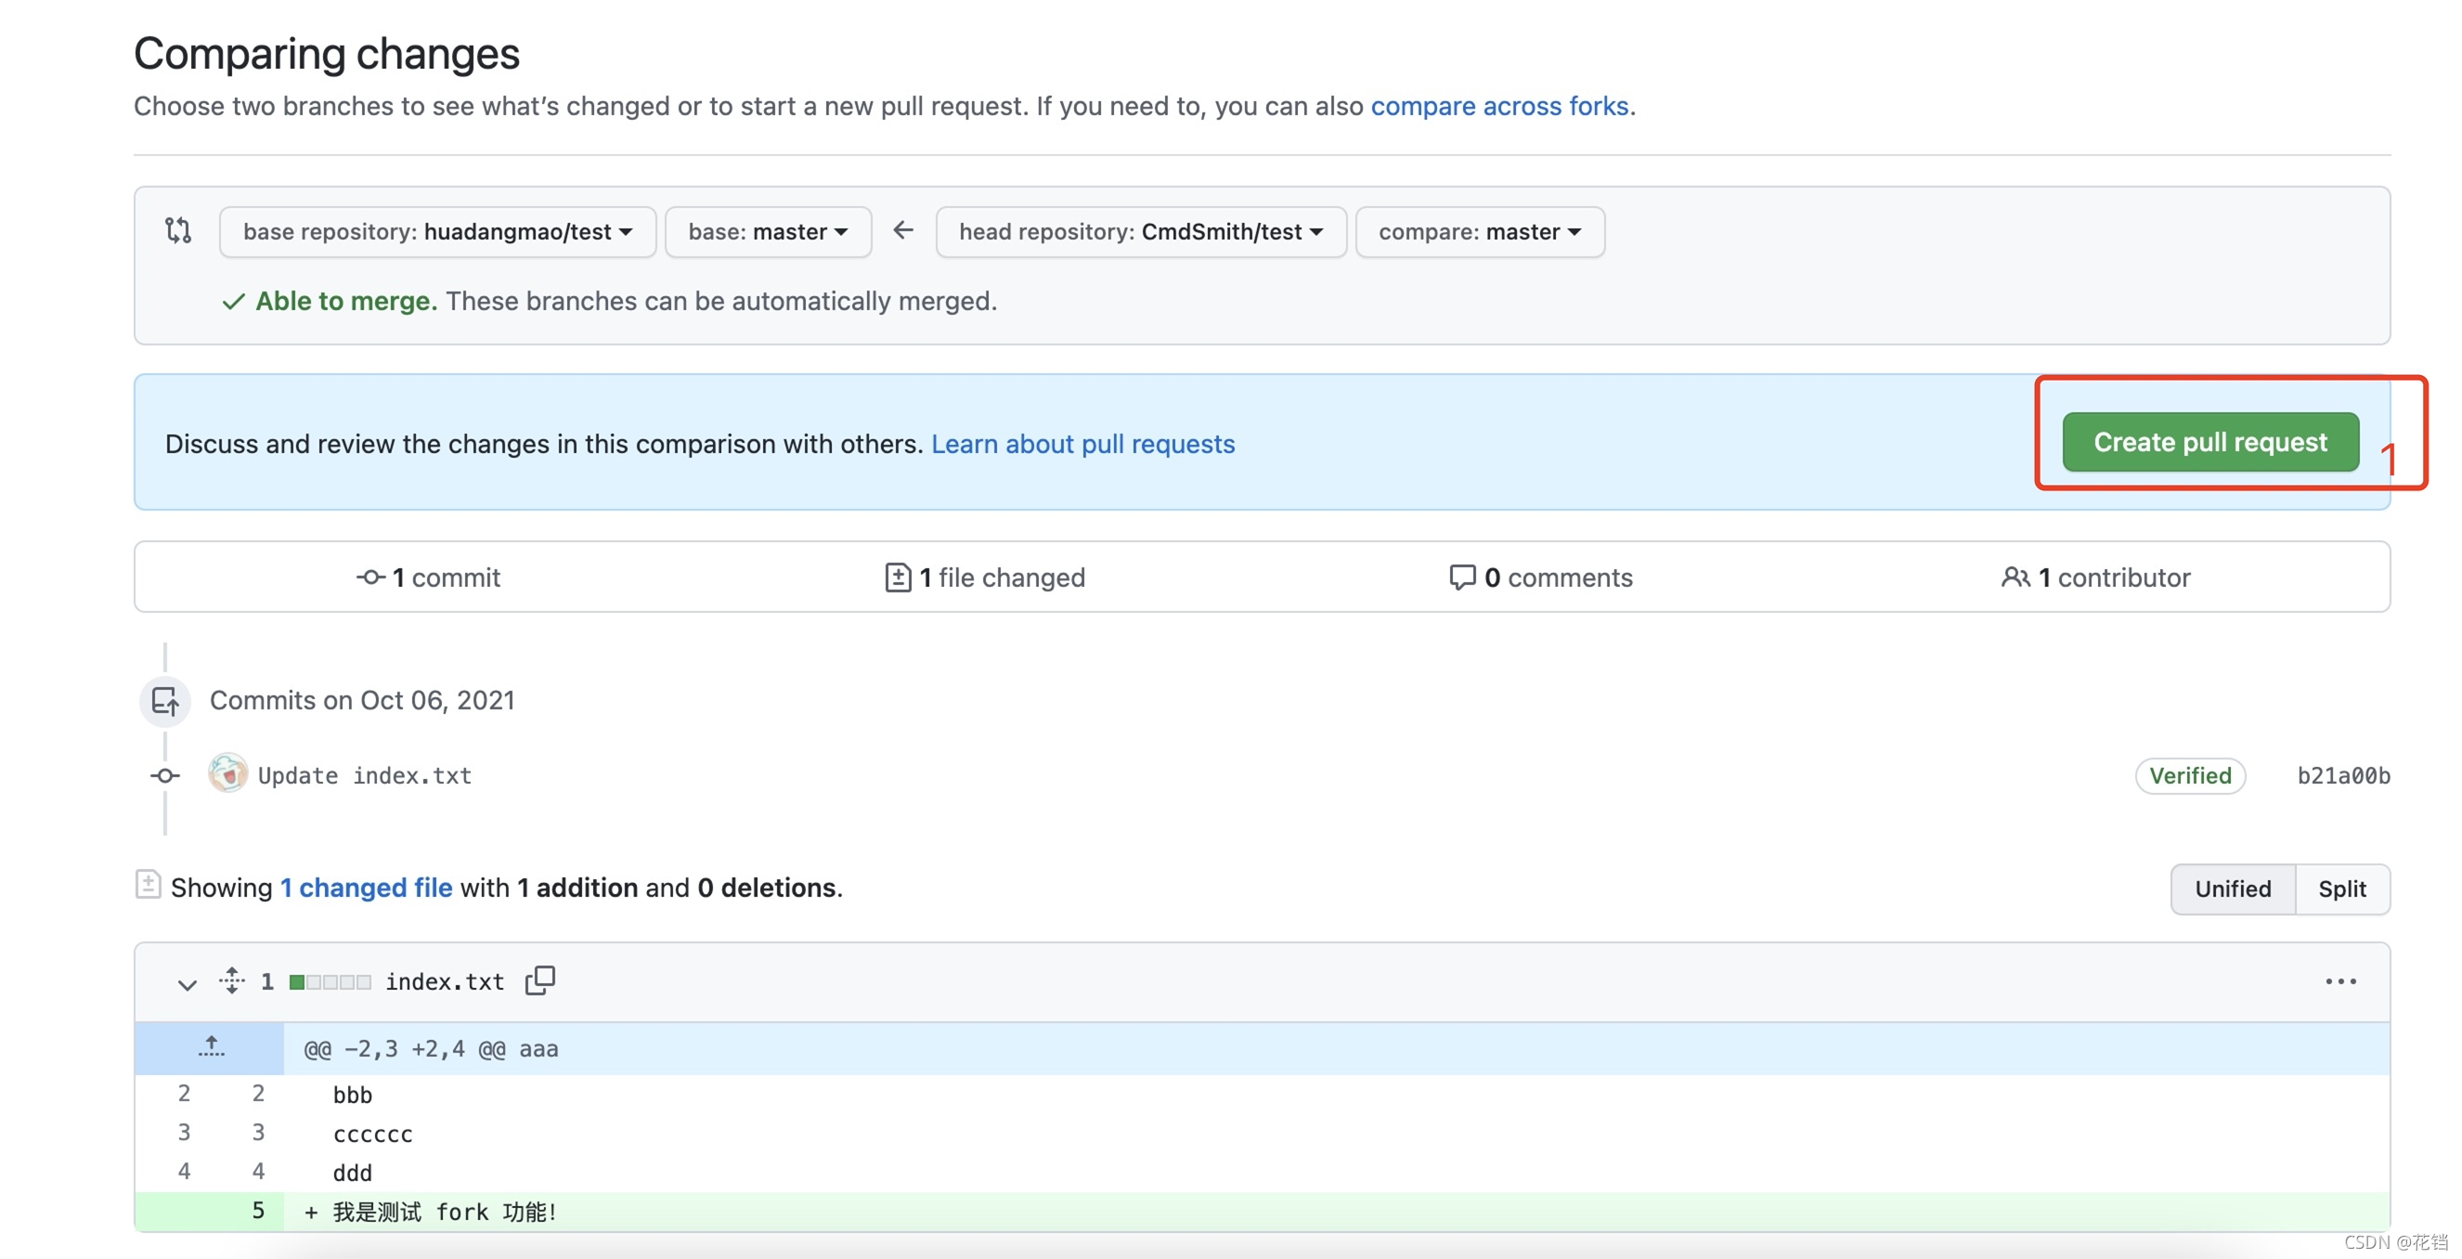This screenshot has width=2462, height=1259.
Task: Click the Create pull request button
Action: click(2209, 442)
